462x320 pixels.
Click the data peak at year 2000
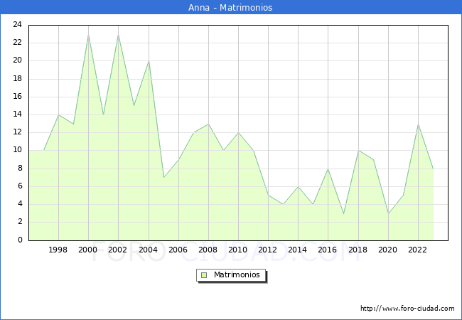pyautogui.click(x=88, y=34)
